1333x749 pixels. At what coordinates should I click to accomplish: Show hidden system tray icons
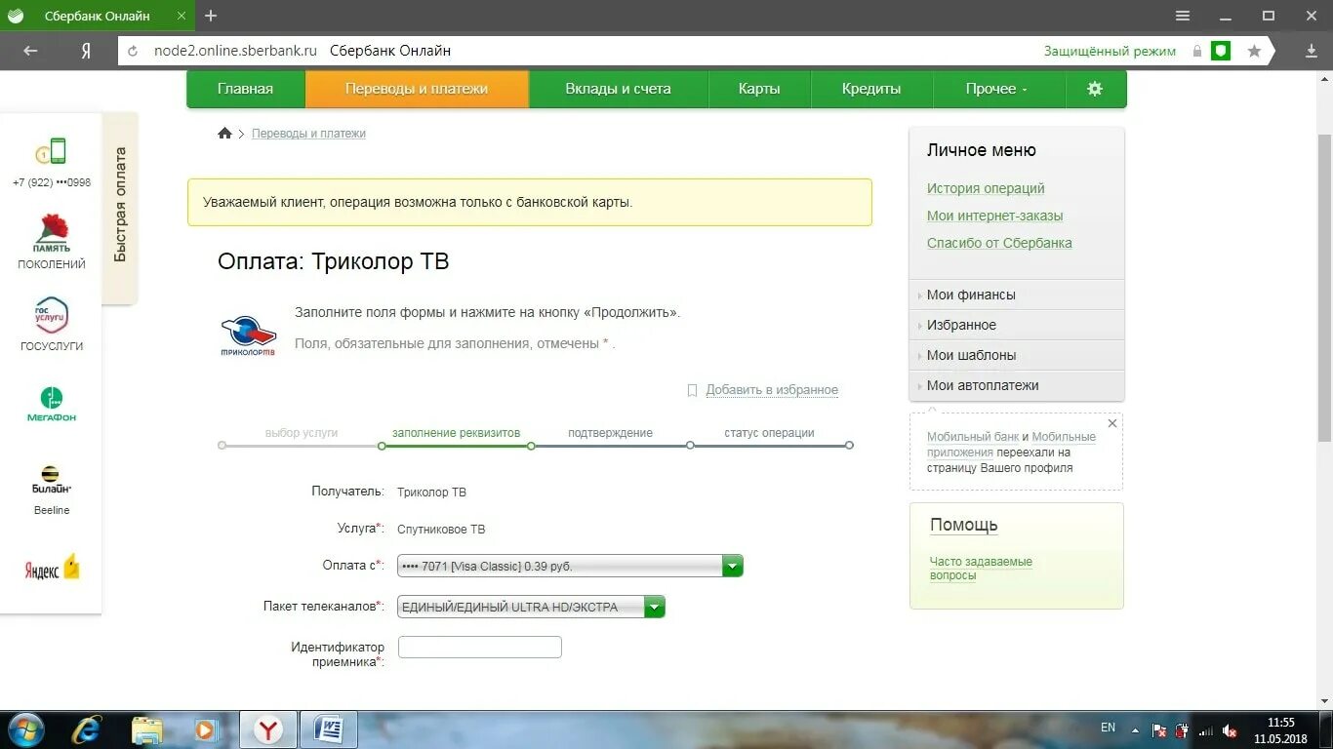pyautogui.click(x=1134, y=729)
